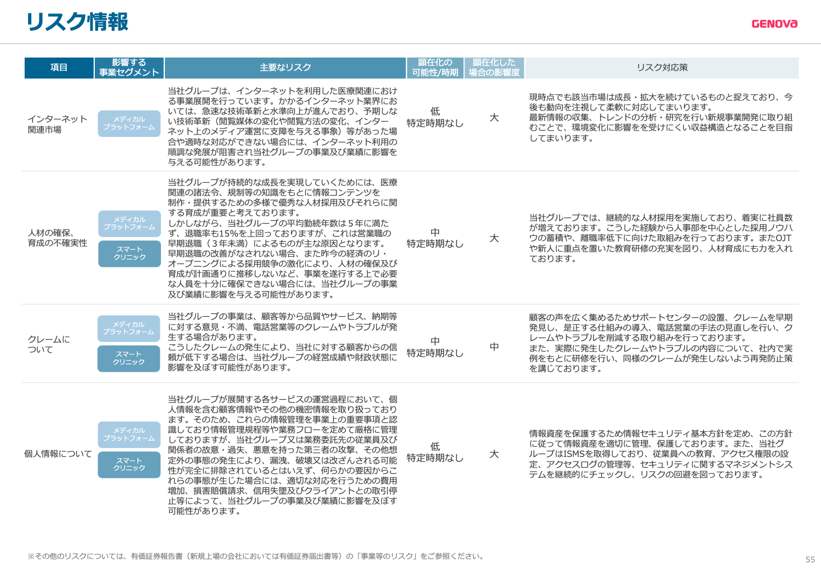The width and height of the screenshot is (821, 568).
Task: Click possibility value 中 in 人材の確保 row
Action: 435,232
